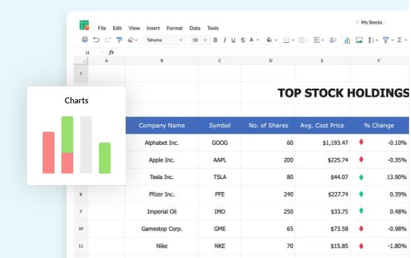
Task: Click the 13.90% change cell
Action: [x=379, y=177]
